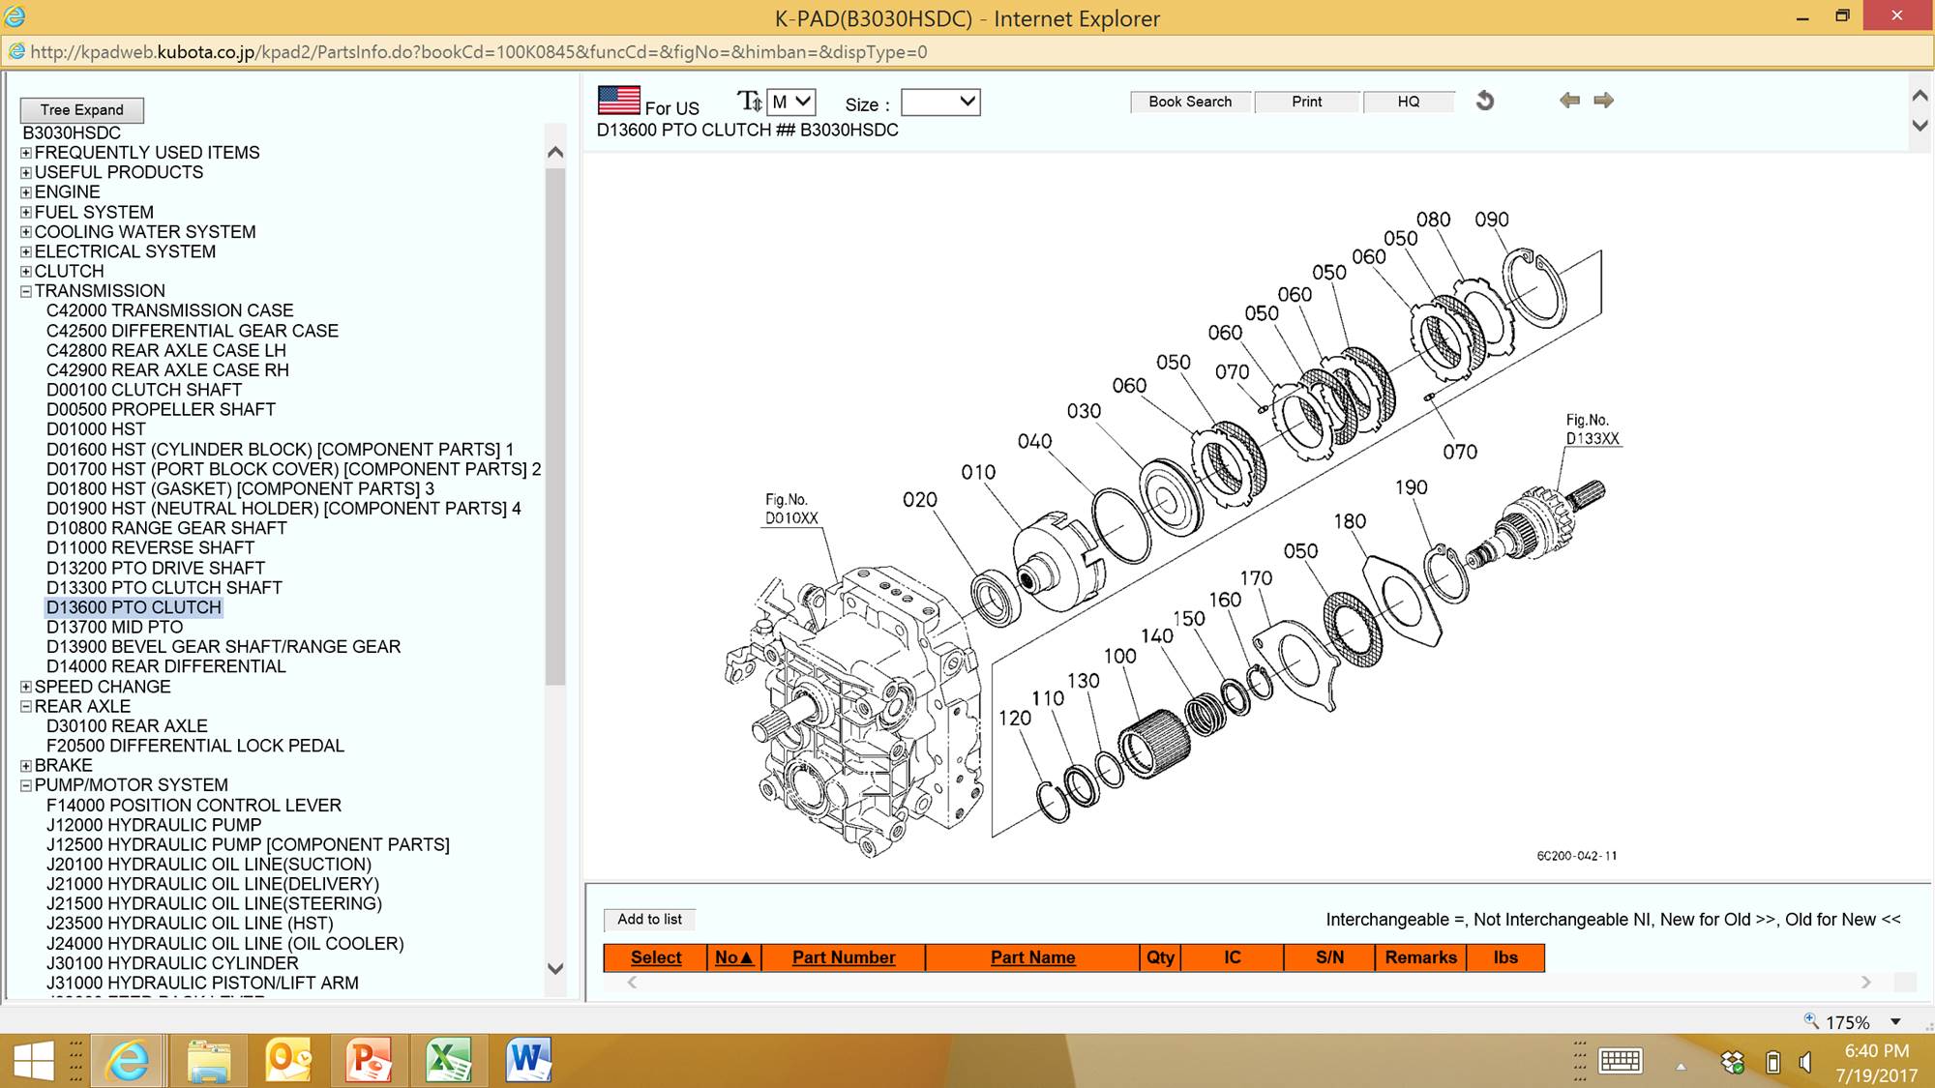The image size is (1935, 1088).
Task: Expand the SPEED CHANGE node
Action: click(x=26, y=687)
